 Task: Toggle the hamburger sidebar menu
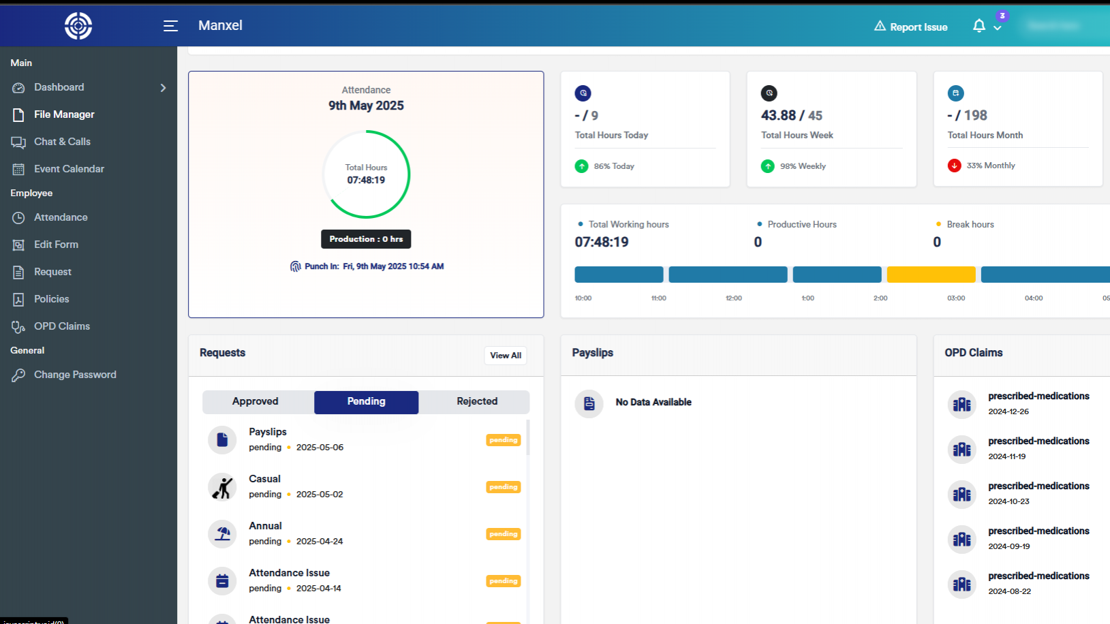[170, 26]
